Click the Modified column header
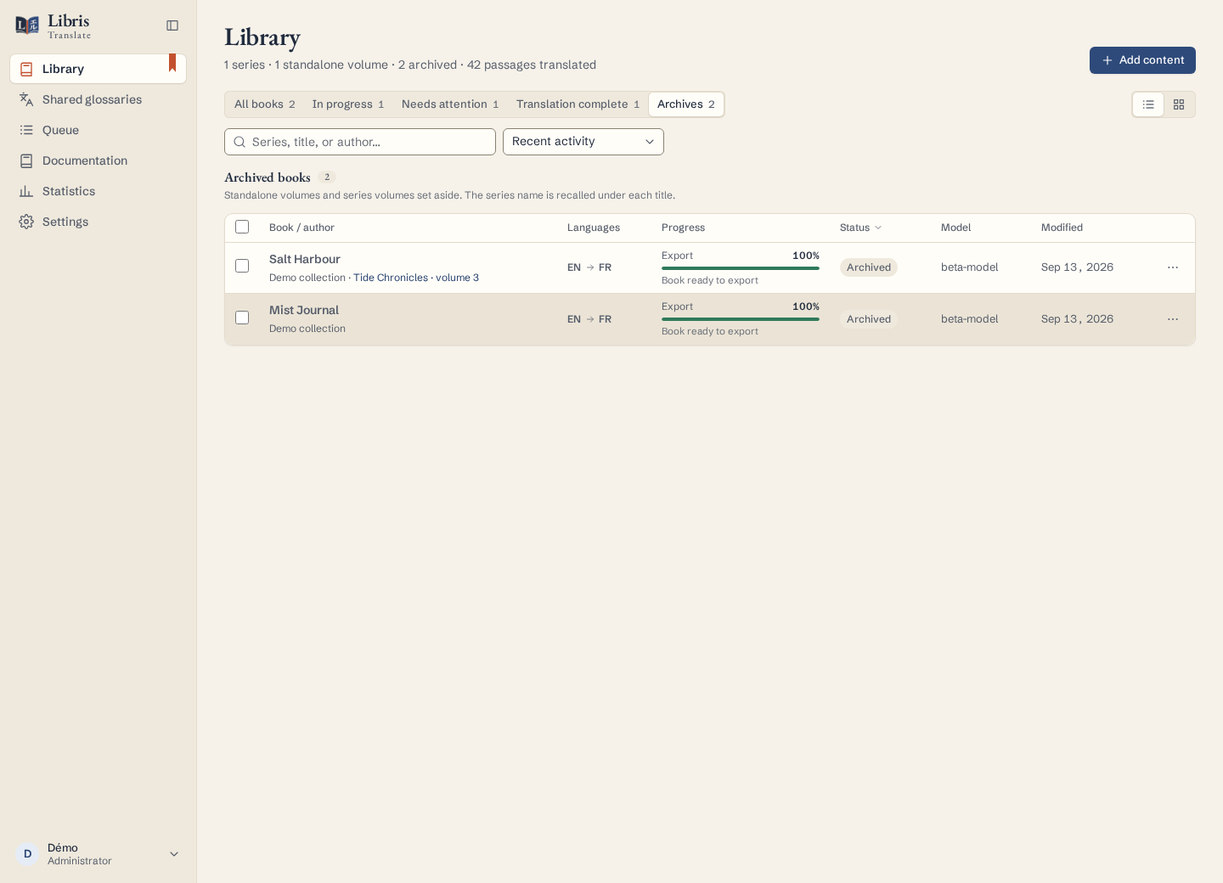Viewport: 1223px width, 883px height. coord(1062,228)
